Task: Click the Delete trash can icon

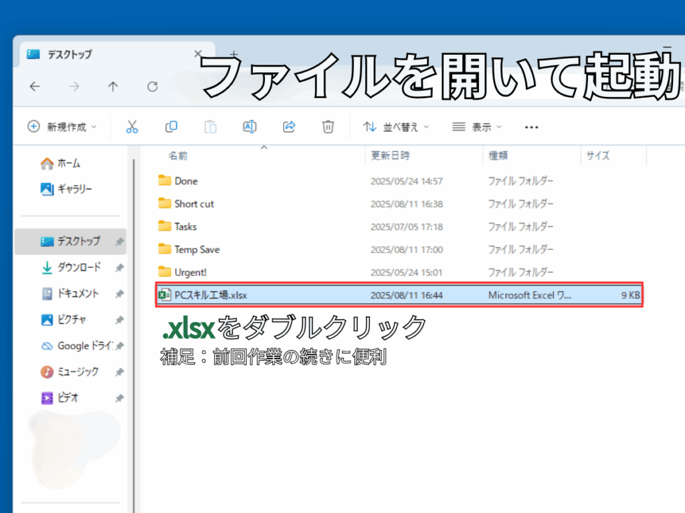Action: pyautogui.click(x=328, y=127)
